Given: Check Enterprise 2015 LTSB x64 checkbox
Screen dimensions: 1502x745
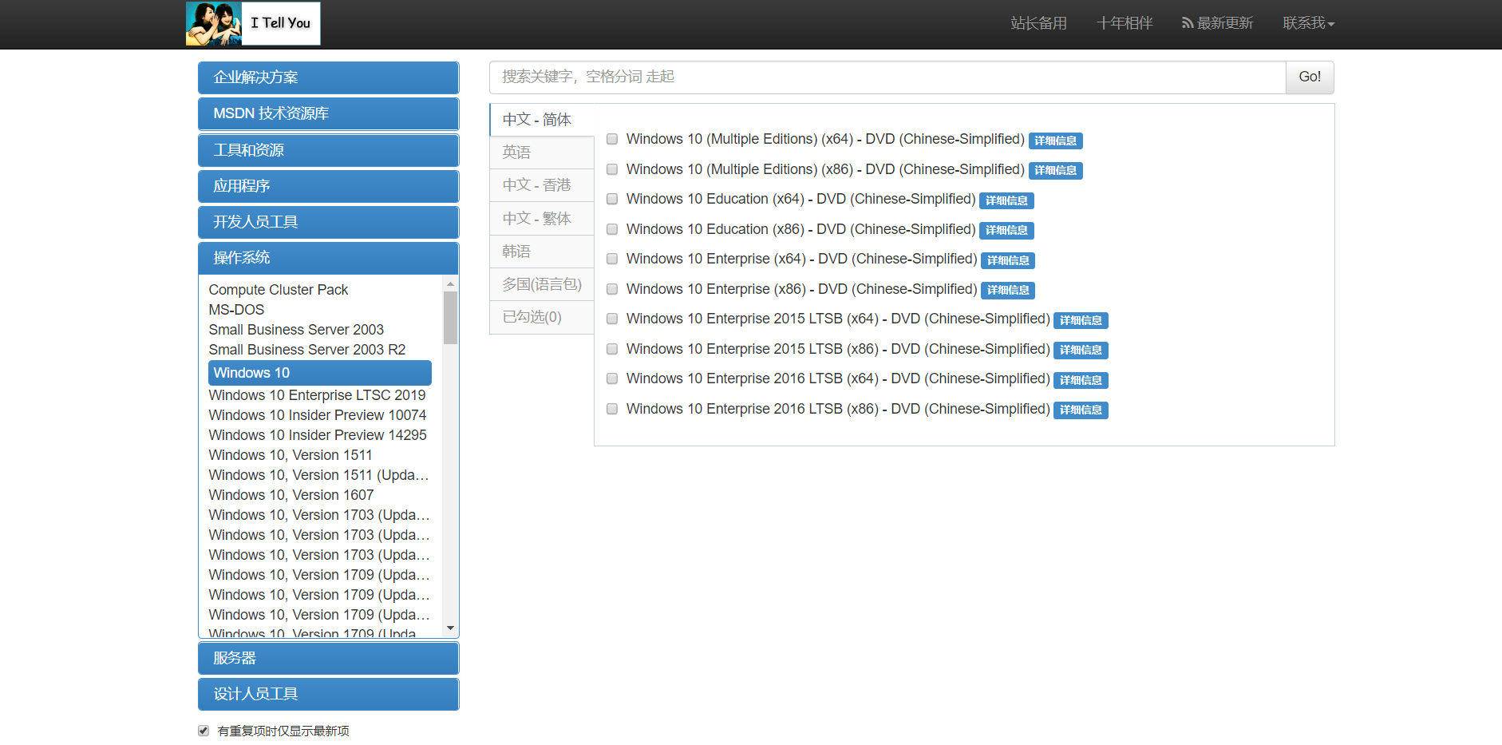Looking at the screenshot, I should (612, 319).
